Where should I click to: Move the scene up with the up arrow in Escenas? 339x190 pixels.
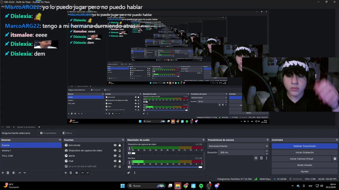coord(20,173)
